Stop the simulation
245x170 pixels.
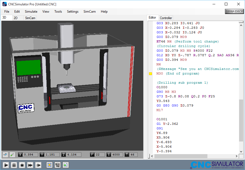[x=22, y=165]
